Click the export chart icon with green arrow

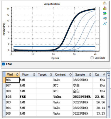(x=105, y=13)
